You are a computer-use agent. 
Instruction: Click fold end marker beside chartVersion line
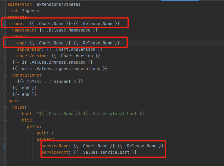(5, 56)
